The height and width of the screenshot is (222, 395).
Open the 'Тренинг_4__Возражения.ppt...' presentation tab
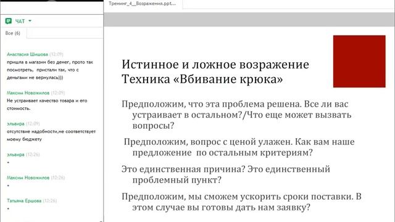coord(143,4)
